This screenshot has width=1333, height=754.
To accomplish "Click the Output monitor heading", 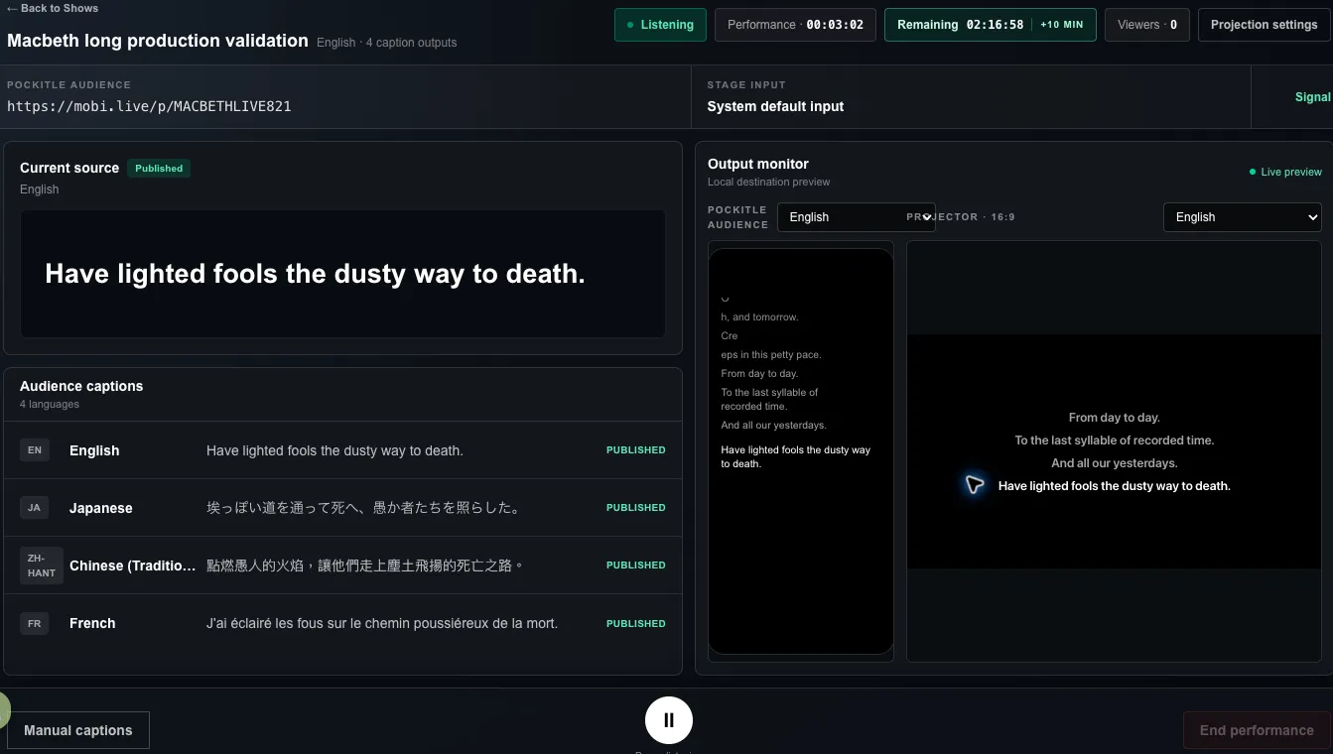I will click(x=758, y=164).
